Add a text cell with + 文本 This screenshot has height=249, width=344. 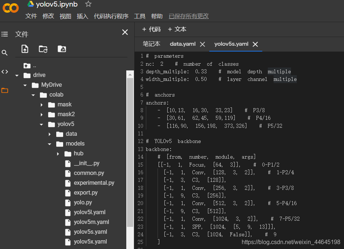pos(177,29)
